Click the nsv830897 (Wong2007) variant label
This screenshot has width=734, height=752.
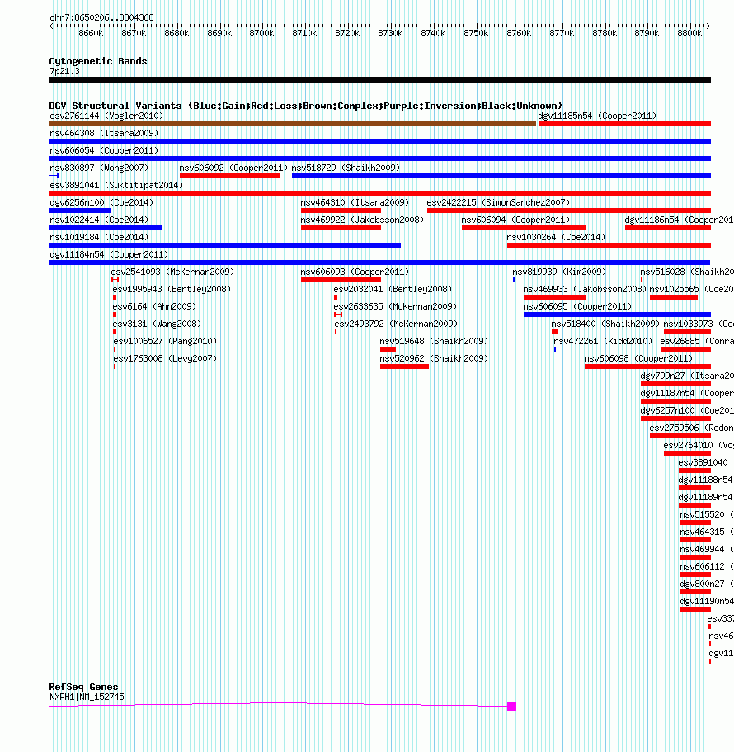click(99, 168)
